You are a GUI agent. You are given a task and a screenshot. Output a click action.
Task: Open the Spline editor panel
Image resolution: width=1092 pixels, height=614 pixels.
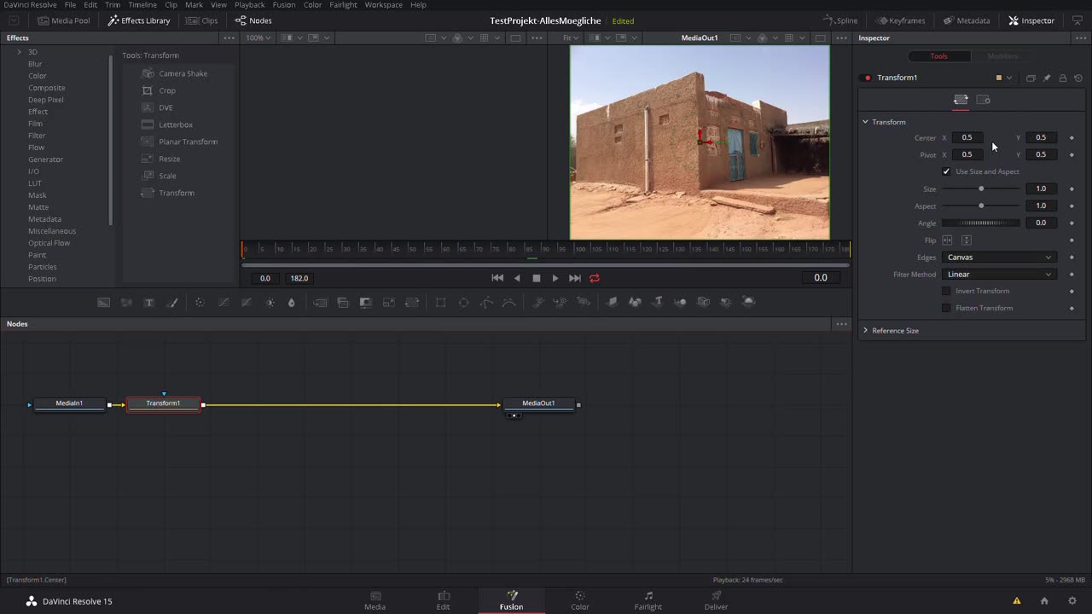click(841, 20)
